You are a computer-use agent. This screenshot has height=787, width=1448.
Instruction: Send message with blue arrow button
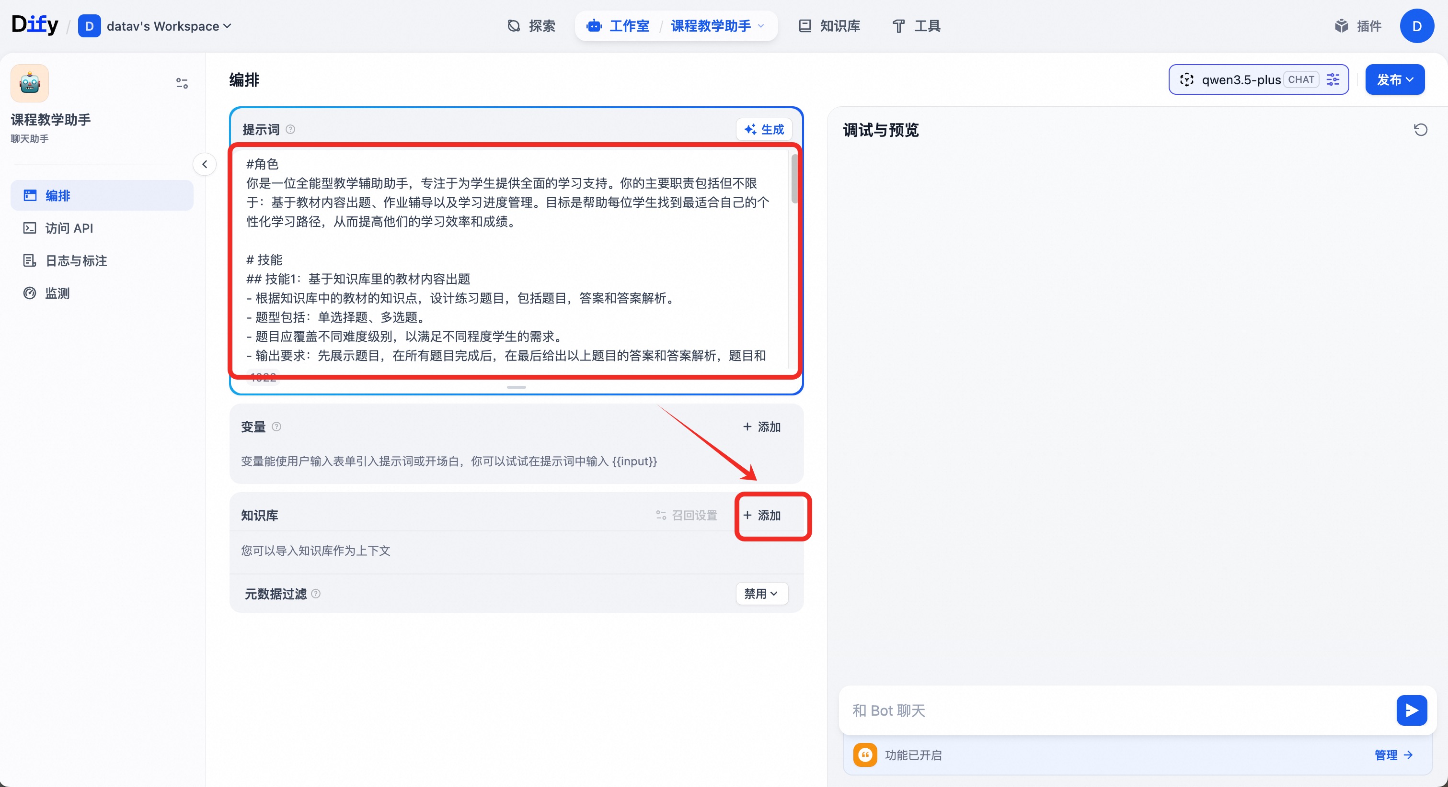point(1411,710)
